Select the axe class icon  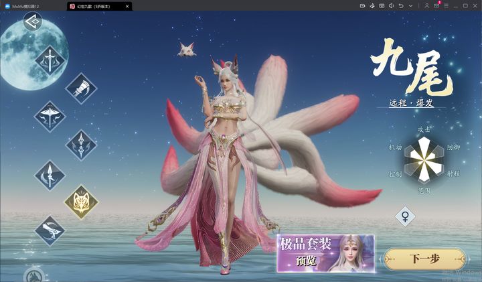[81, 88]
